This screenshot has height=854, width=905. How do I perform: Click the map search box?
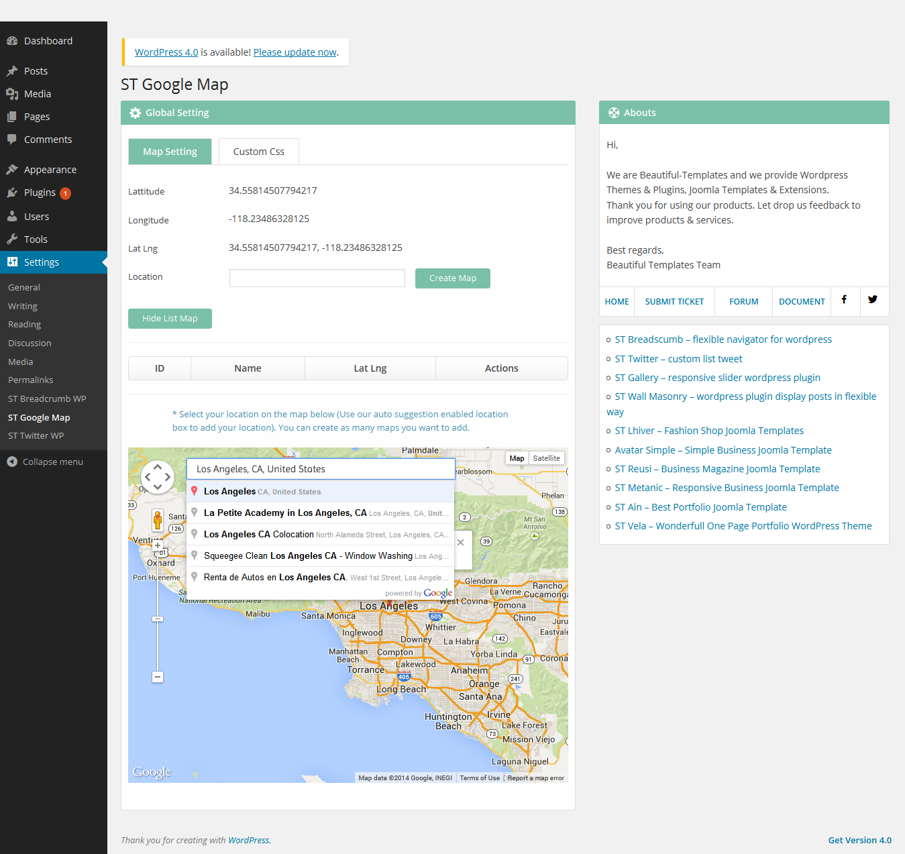point(321,469)
